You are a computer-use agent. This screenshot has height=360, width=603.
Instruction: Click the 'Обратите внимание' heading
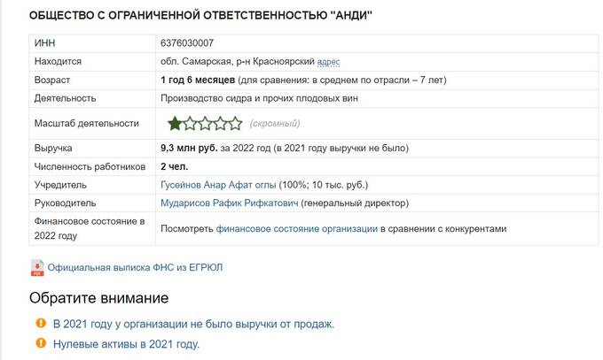pyautogui.click(x=98, y=298)
